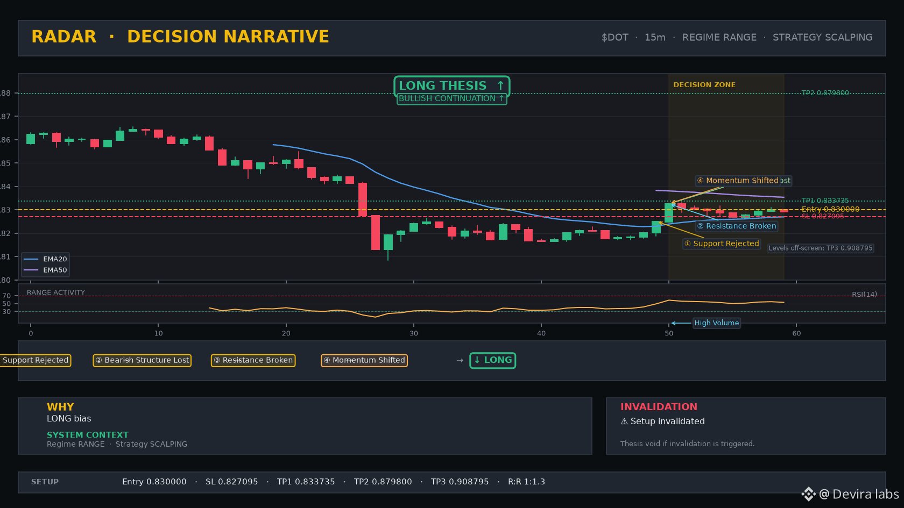Click SL 0.827095 in the SETUP bar
Screen dimensions: 904x508
(232, 482)
